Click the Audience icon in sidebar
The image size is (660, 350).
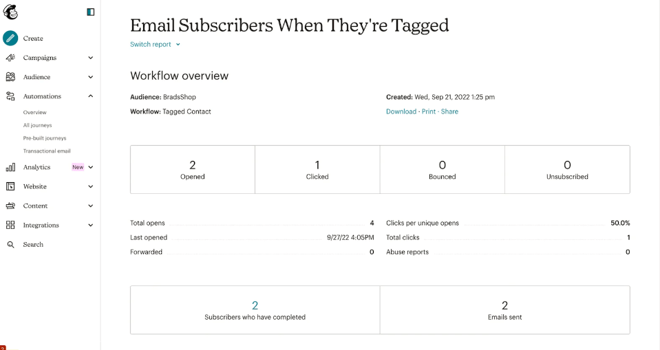pos(10,77)
